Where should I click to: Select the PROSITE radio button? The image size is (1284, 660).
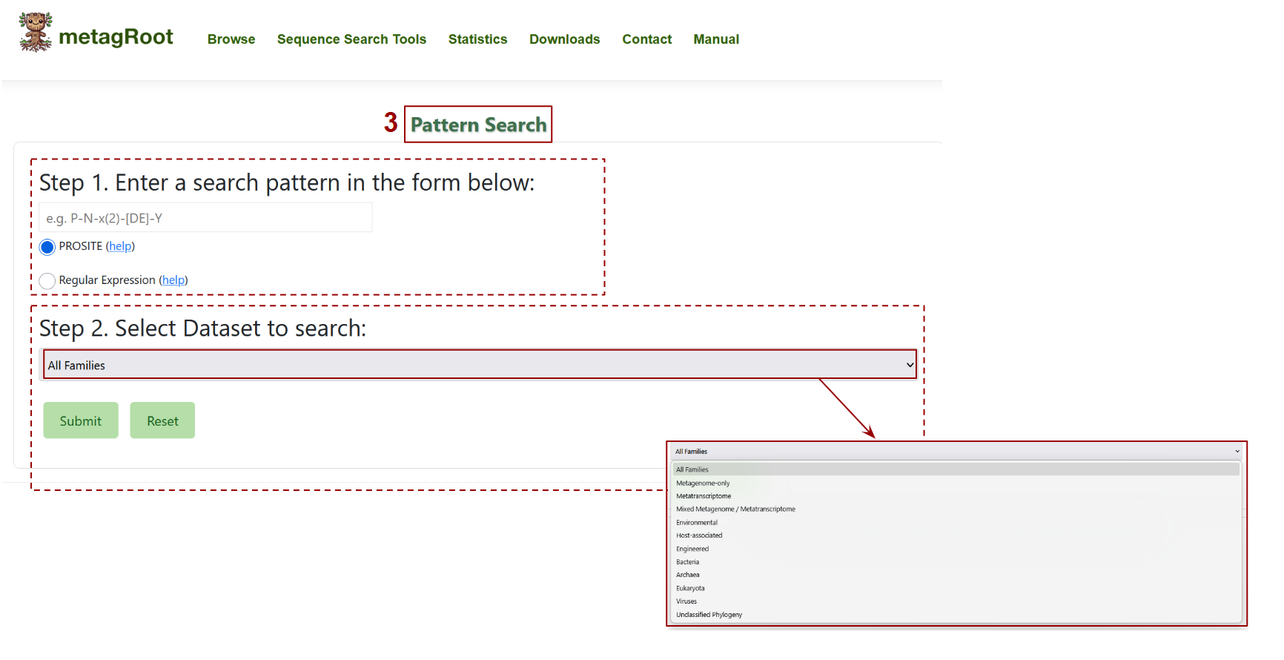point(47,247)
